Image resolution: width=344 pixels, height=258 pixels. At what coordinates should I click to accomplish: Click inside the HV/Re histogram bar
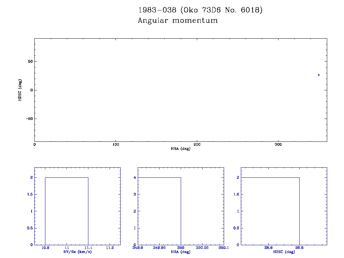tap(67, 211)
